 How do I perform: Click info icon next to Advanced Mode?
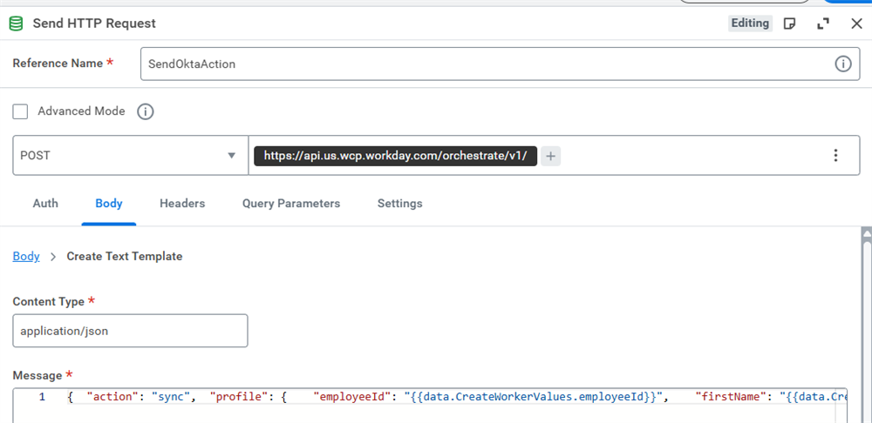[x=145, y=111]
